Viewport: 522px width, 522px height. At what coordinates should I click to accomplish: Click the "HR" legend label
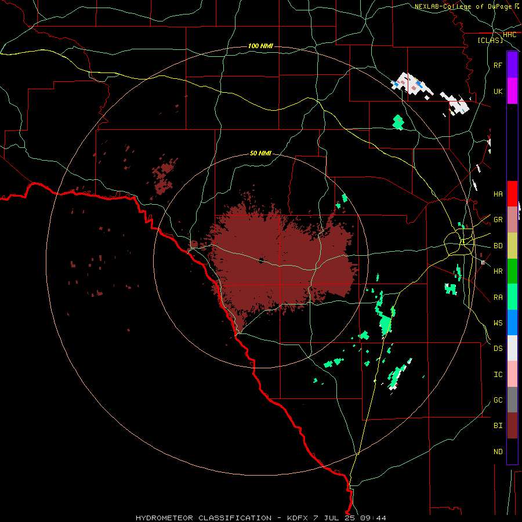(498, 271)
